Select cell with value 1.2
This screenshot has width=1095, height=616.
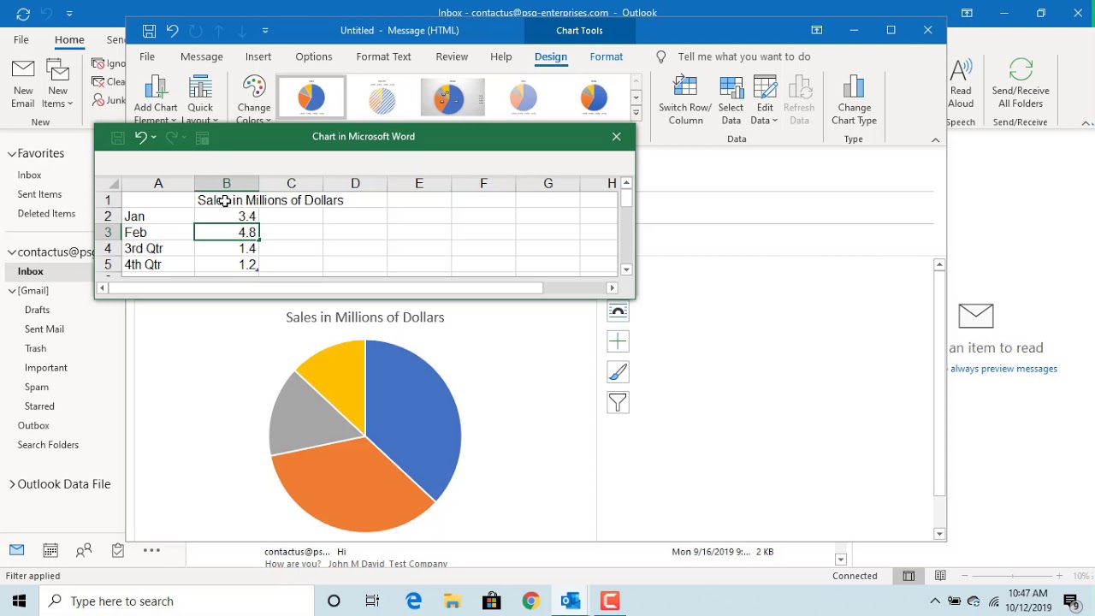pos(227,264)
